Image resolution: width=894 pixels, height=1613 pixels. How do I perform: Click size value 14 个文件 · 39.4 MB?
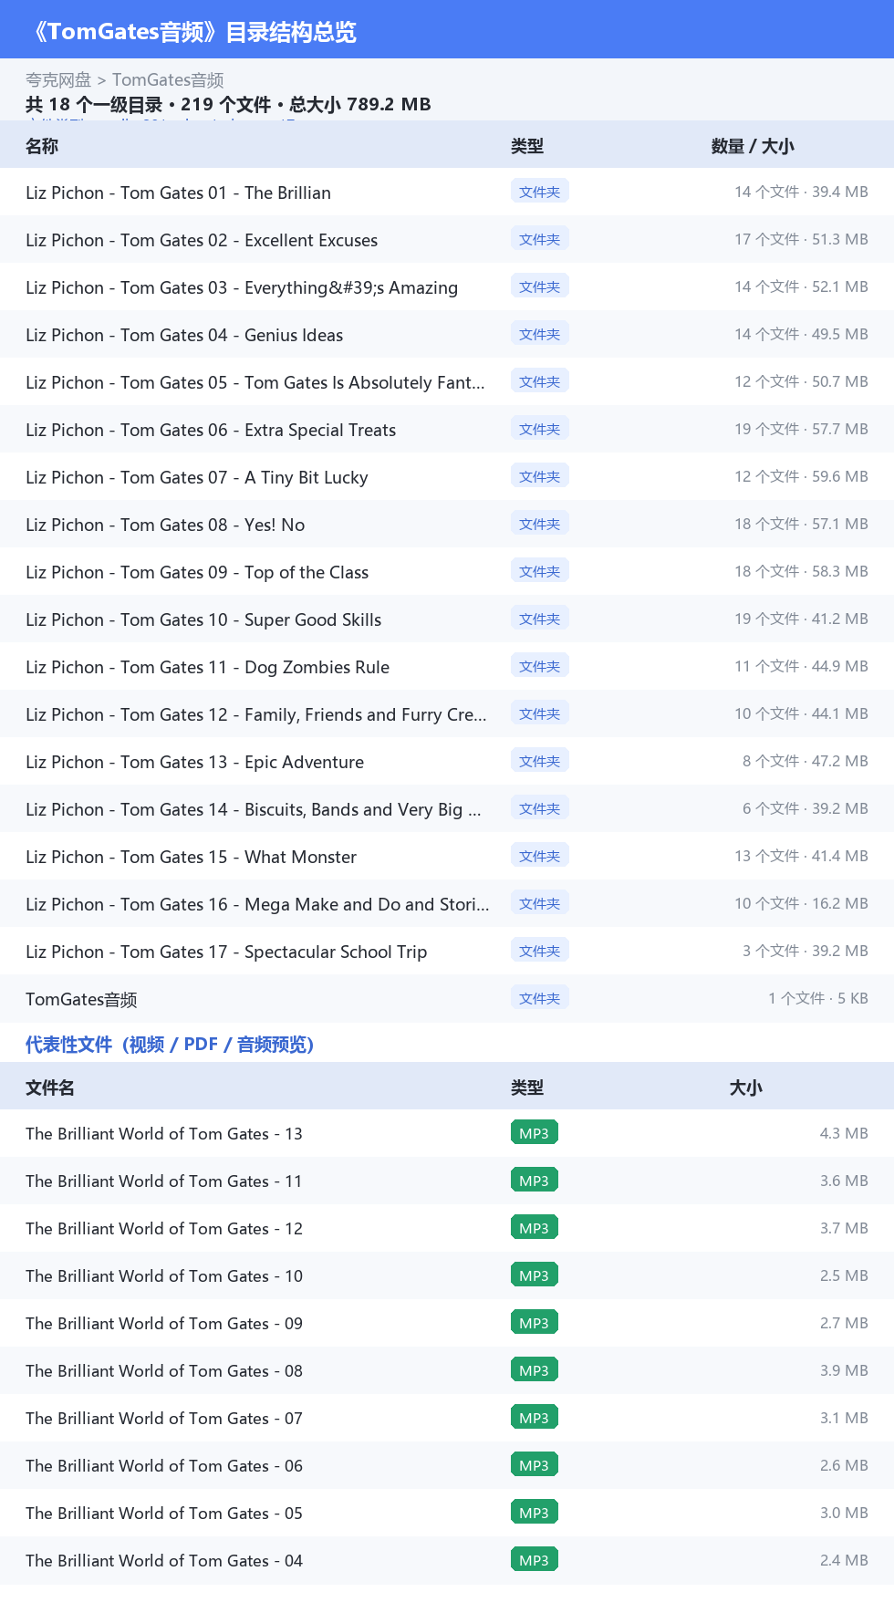point(801,192)
